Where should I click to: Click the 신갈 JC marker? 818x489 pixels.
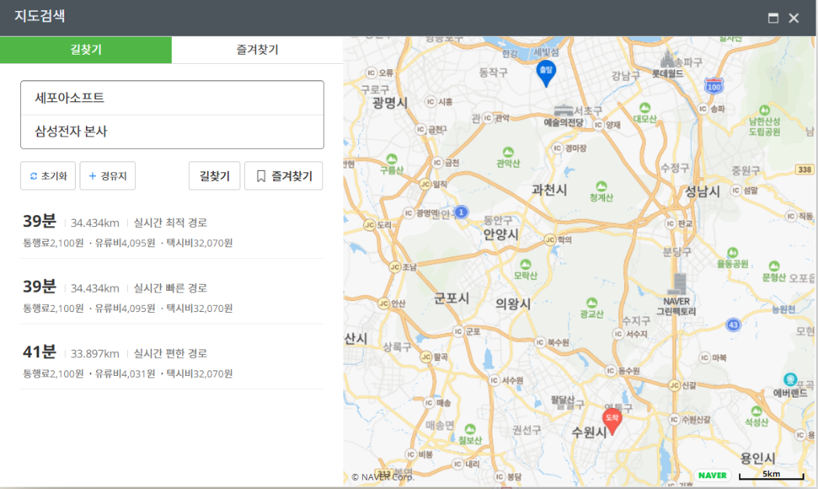(x=674, y=385)
